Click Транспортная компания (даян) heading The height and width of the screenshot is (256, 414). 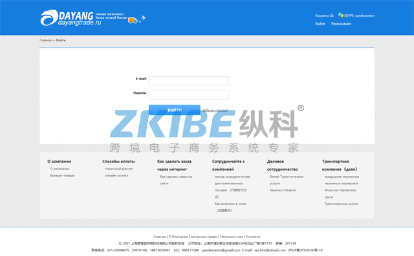tap(340, 165)
